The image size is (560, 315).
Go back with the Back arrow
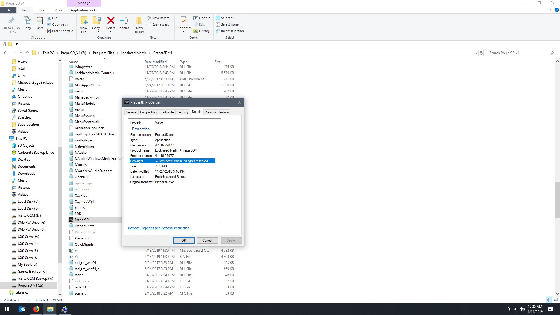coord(6,53)
